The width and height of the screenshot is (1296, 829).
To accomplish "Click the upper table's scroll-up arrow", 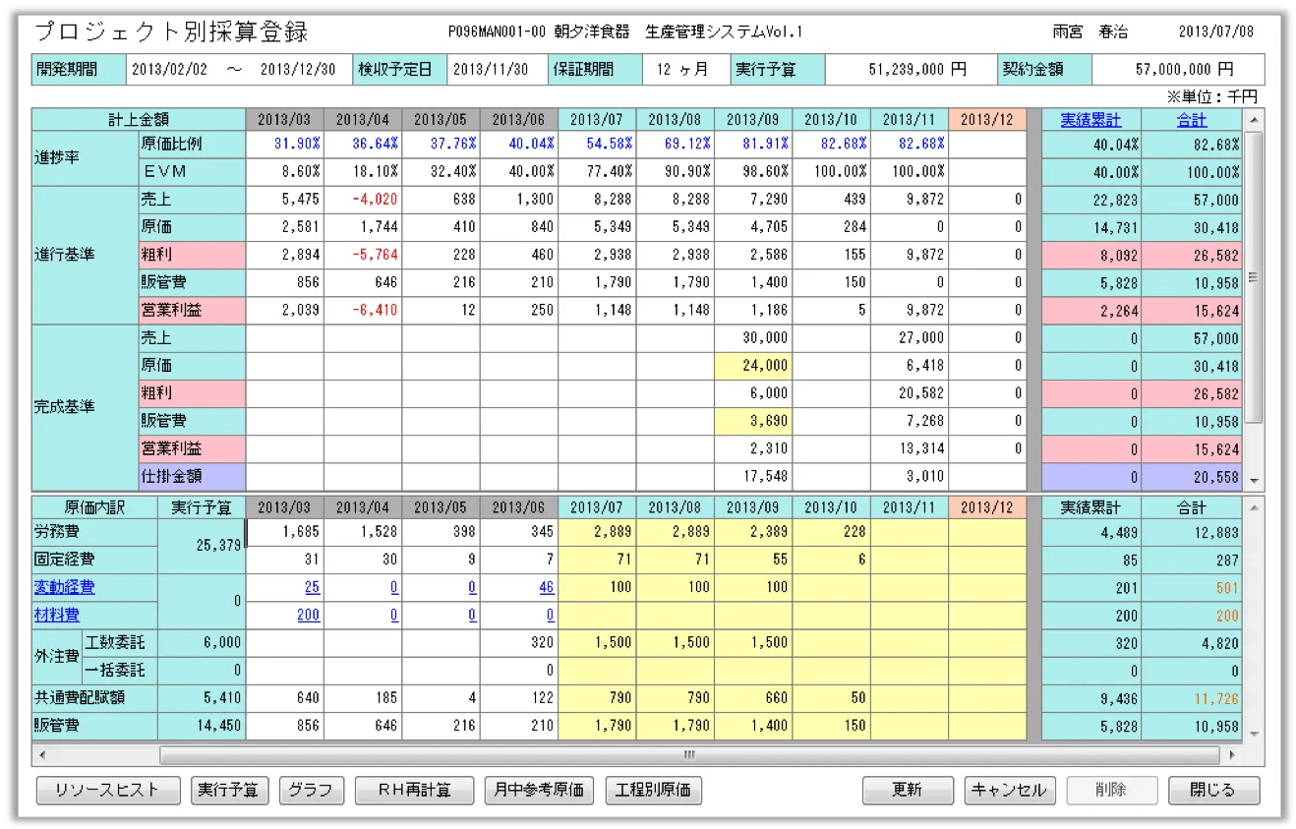I will click(x=1254, y=120).
